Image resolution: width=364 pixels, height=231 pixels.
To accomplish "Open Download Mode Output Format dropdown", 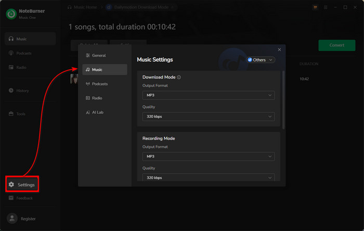I will (x=209, y=95).
